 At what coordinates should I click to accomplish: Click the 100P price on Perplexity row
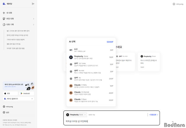[x=111, y=57]
